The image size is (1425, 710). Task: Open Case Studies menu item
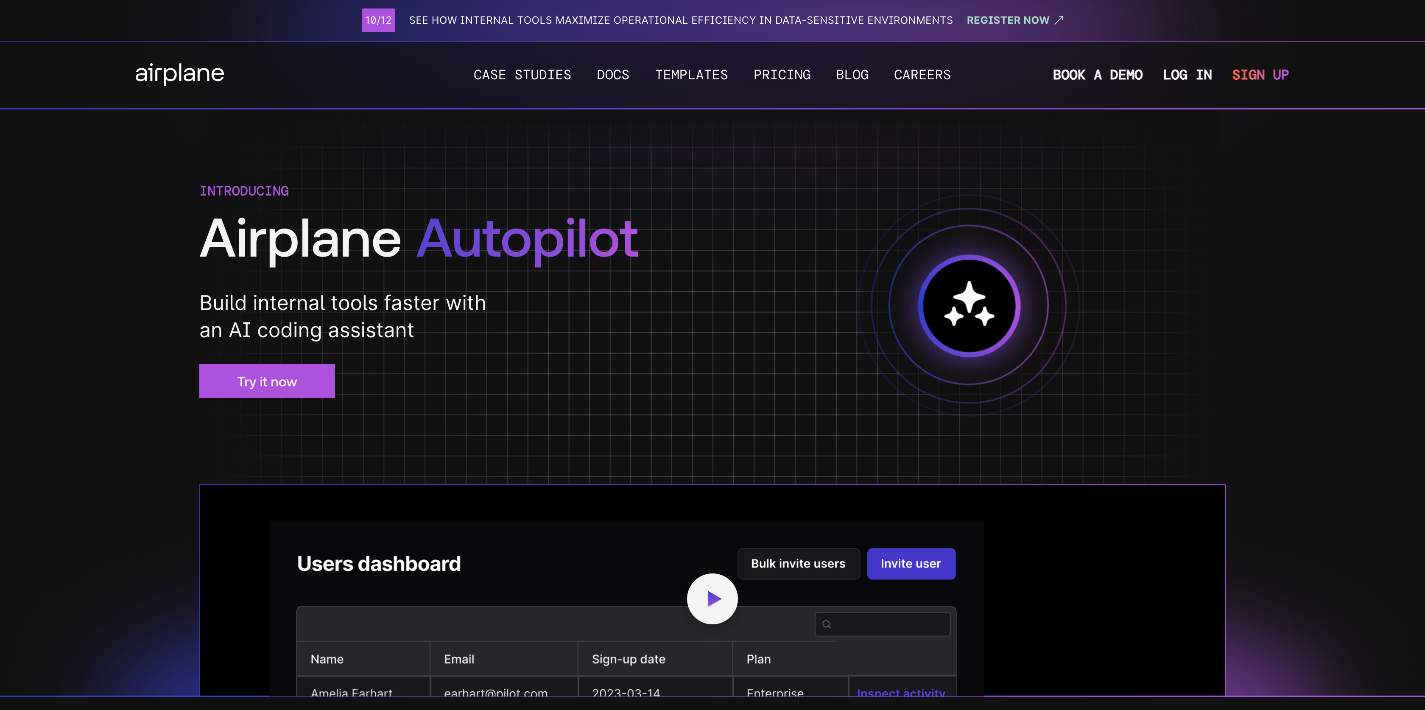[x=522, y=75]
